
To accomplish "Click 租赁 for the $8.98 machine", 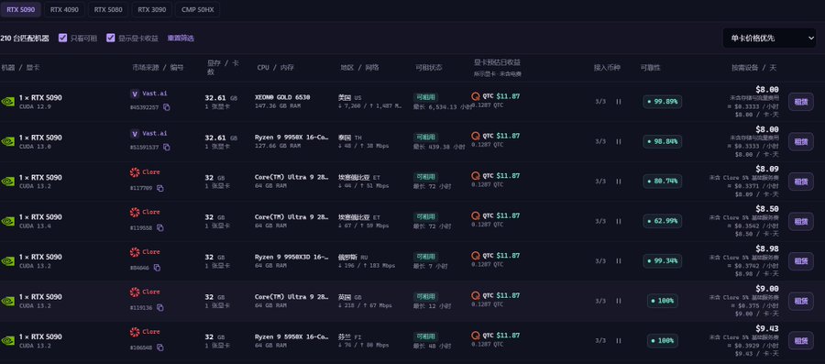I will click(x=801, y=261).
